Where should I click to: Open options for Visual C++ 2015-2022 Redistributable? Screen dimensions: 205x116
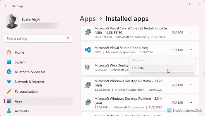click(190, 32)
